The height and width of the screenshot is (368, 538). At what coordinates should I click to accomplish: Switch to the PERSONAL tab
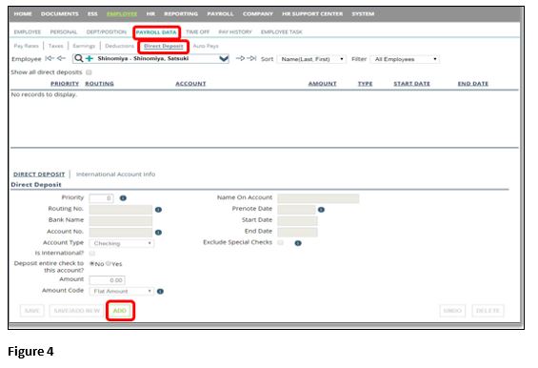pos(64,32)
